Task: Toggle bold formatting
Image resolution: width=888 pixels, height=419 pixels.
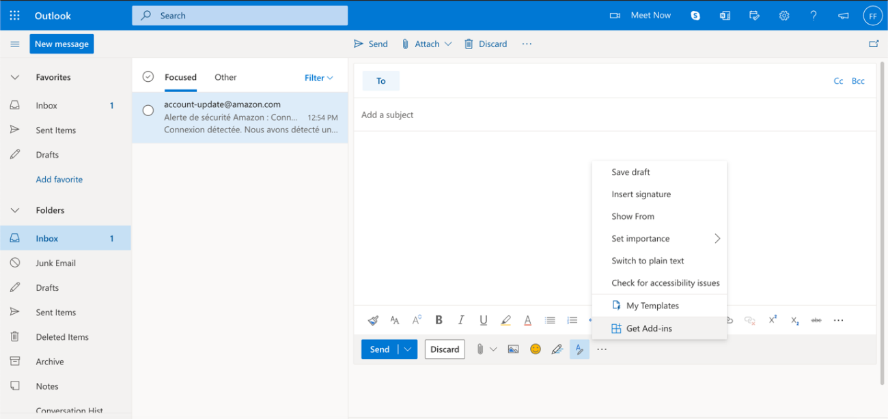Action: [439, 320]
